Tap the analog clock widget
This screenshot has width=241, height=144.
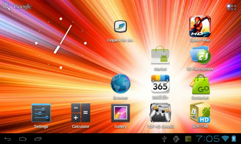[60, 43]
